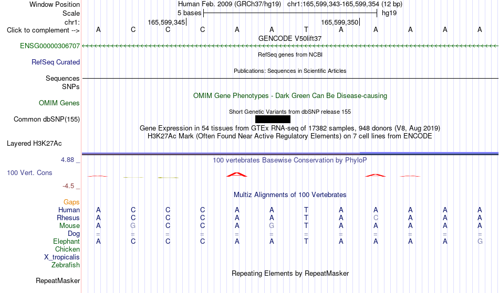Viewport: 499px width, 293px height.
Task: Click 'Short Genetic Variants from dbSNP release 155' title
Action: pyautogui.click(x=290, y=112)
